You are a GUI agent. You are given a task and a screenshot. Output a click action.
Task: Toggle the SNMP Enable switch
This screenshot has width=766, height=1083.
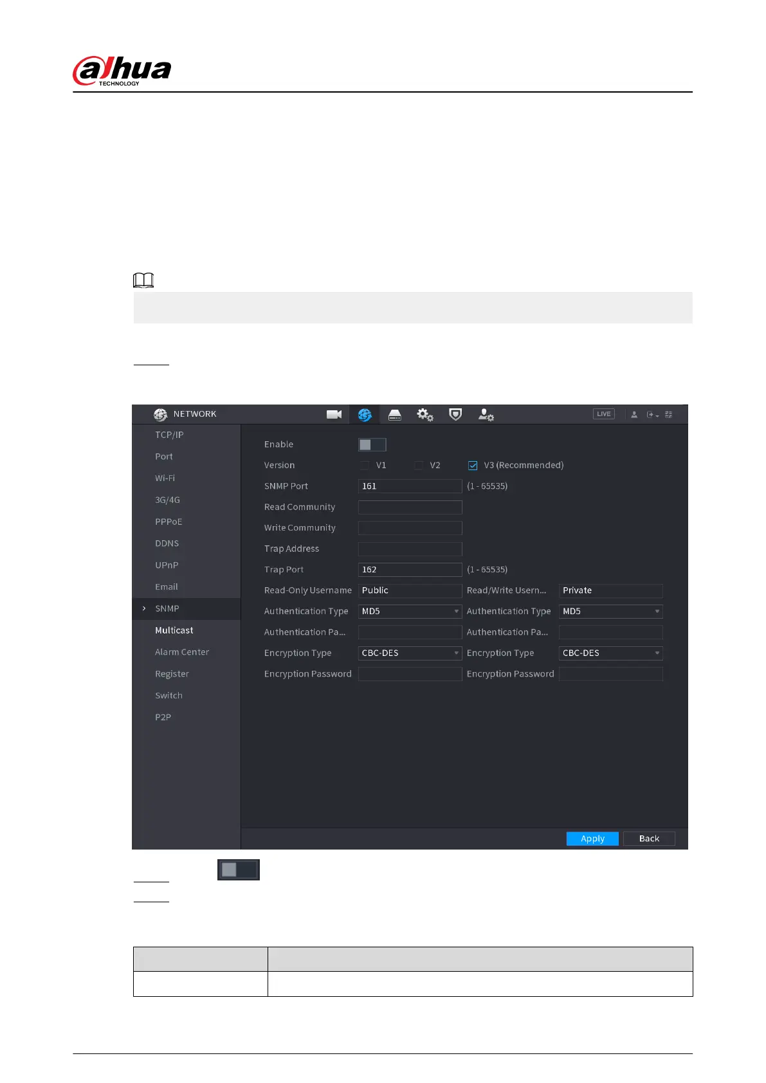click(x=372, y=444)
